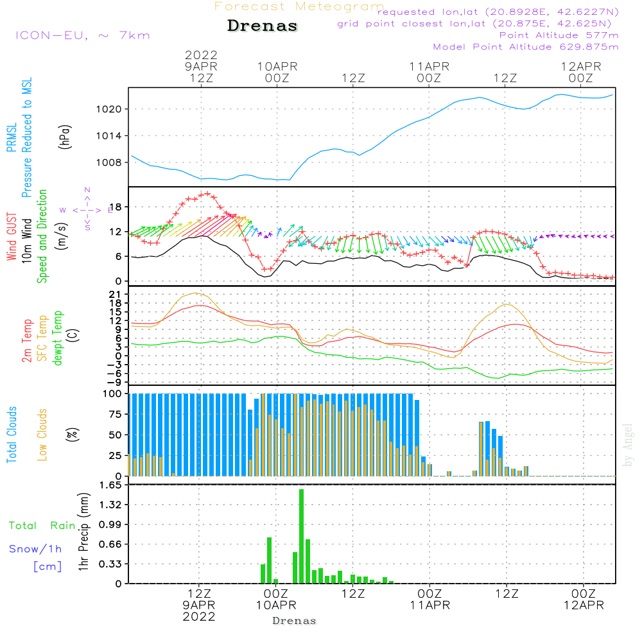The height and width of the screenshot is (642, 642).
Task: Click the "[cm]" snow unit label
Action: click(x=48, y=567)
